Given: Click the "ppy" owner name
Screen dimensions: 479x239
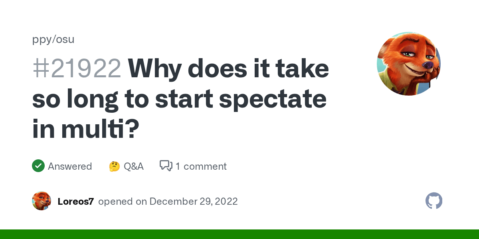Looking at the screenshot, I should pos(40,39).
